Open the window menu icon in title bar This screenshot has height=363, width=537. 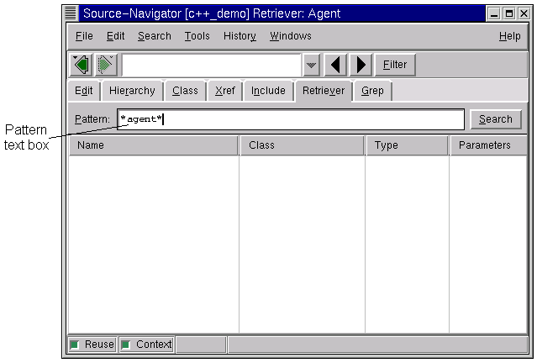tap(71, 13)
